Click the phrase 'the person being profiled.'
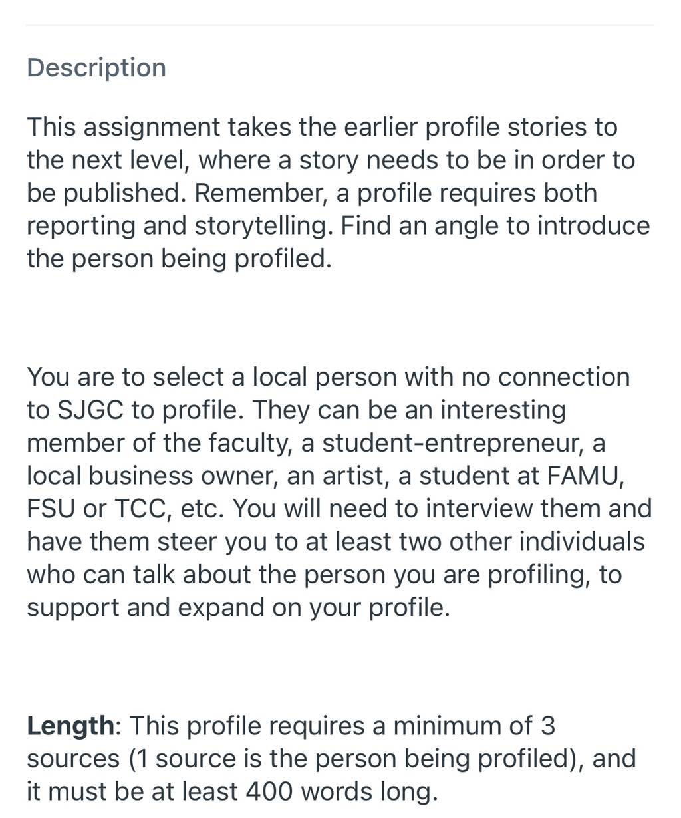 [179, 259]
